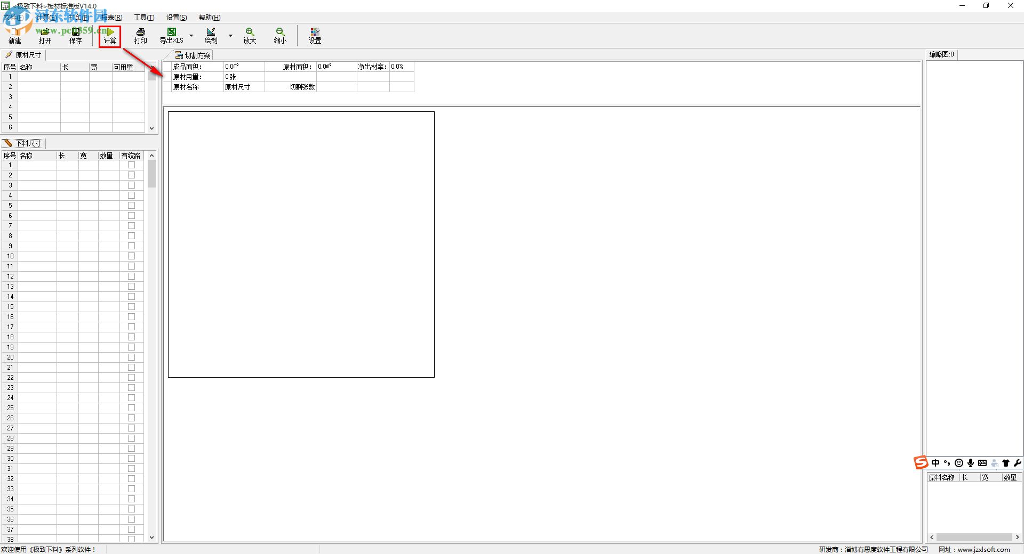
Task: Open the 设置 toolbar settings icon
Action: coord(315,36)
